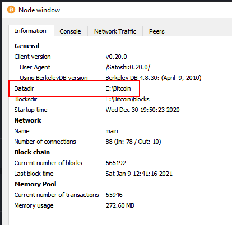Viewport: 232px width, 225px height.
Task: Select the client version v0.20.0 text
Action: tap(116, 57)
